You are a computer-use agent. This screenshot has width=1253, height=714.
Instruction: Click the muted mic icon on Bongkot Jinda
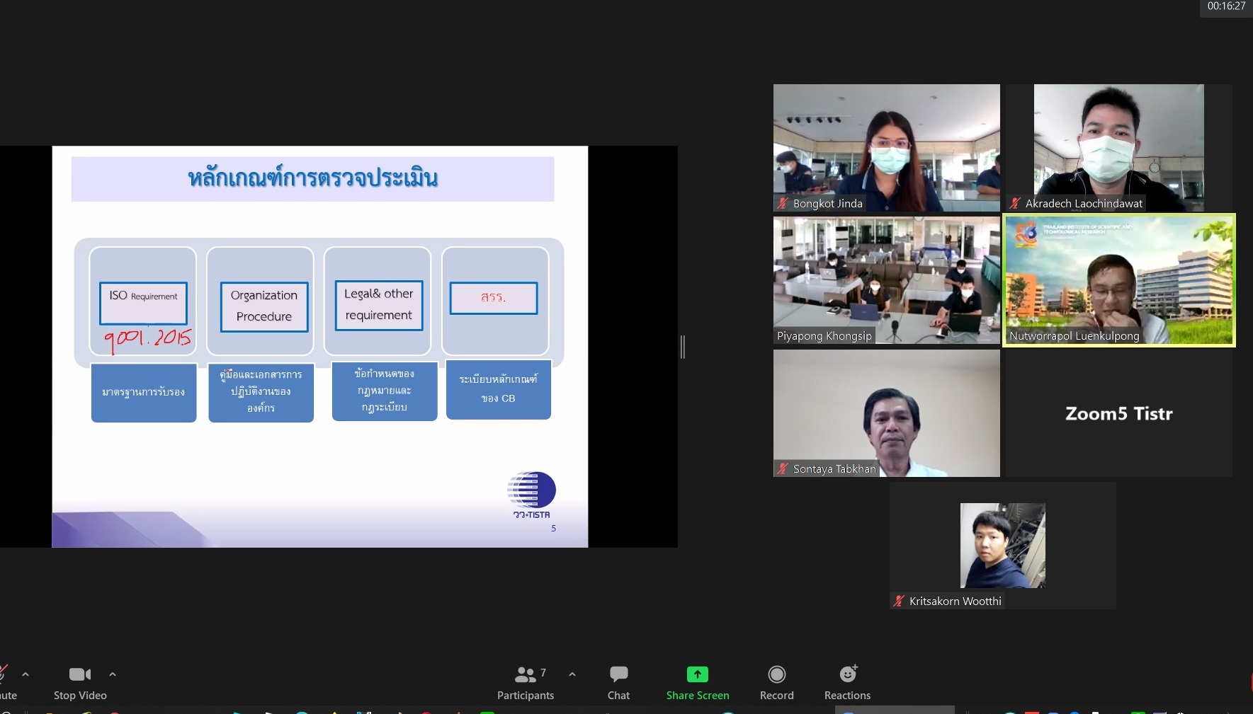pyautogui.click(x=783, y=204)
